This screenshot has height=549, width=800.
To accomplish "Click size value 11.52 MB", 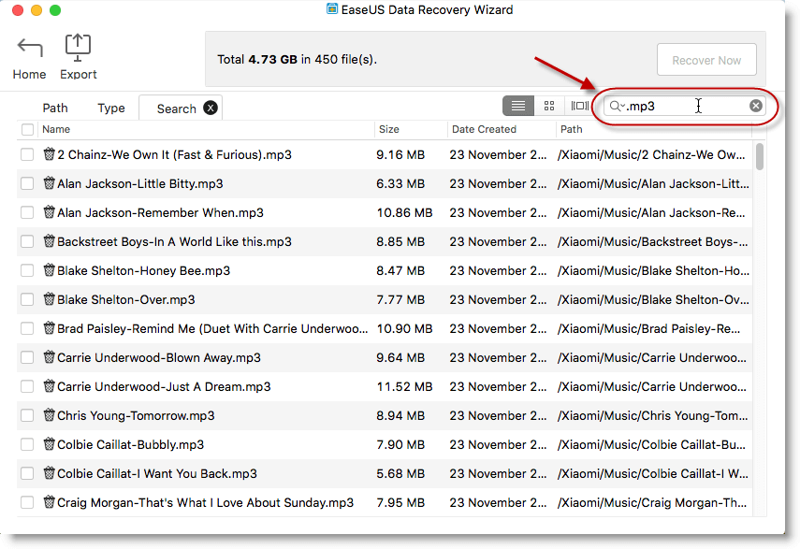I will pyautogui.click(x=404, y=387).
